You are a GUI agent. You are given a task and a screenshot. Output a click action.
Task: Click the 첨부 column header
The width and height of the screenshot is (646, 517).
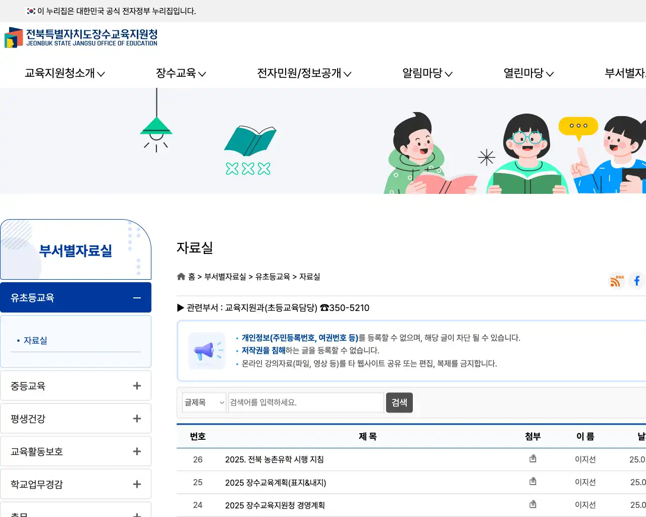(x=532, y=436)
